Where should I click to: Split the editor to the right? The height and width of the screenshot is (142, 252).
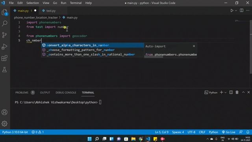tap(241, 11)
